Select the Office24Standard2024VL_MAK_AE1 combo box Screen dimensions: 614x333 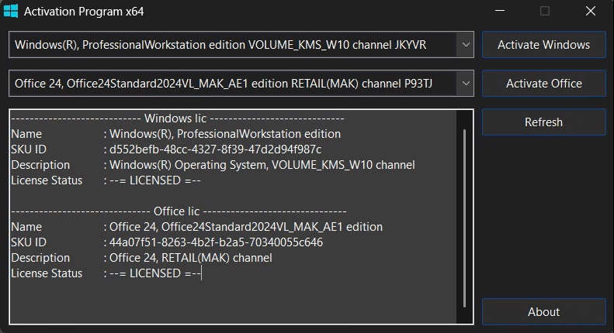pos(241,84)
